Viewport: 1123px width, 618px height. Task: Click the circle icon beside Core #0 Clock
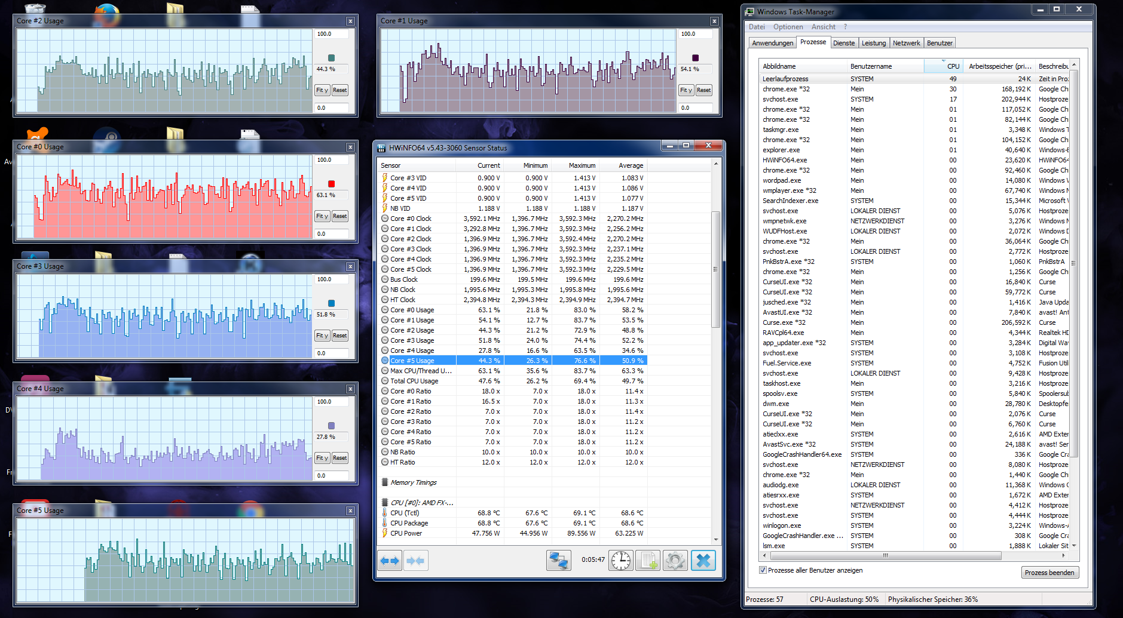[385, 219]
